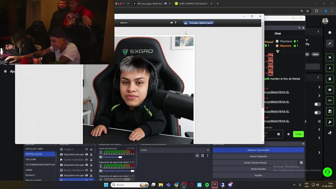
Task: Collapse the chat leaderboard with the lines arrow icon
Action: [x=277, y=51]
